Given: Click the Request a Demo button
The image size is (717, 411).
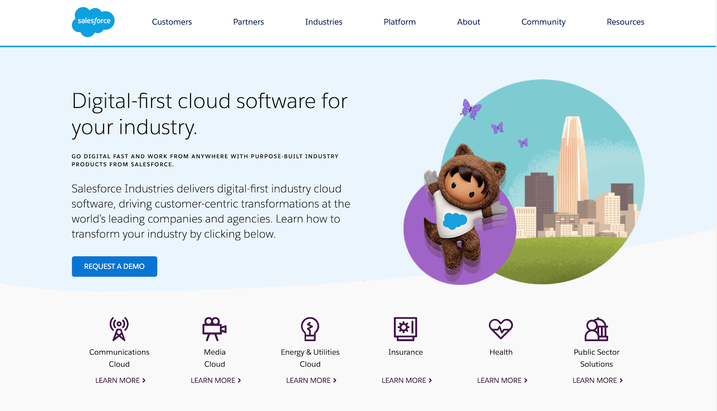Looking at the screenshot, I should click(x=114, y=266).
